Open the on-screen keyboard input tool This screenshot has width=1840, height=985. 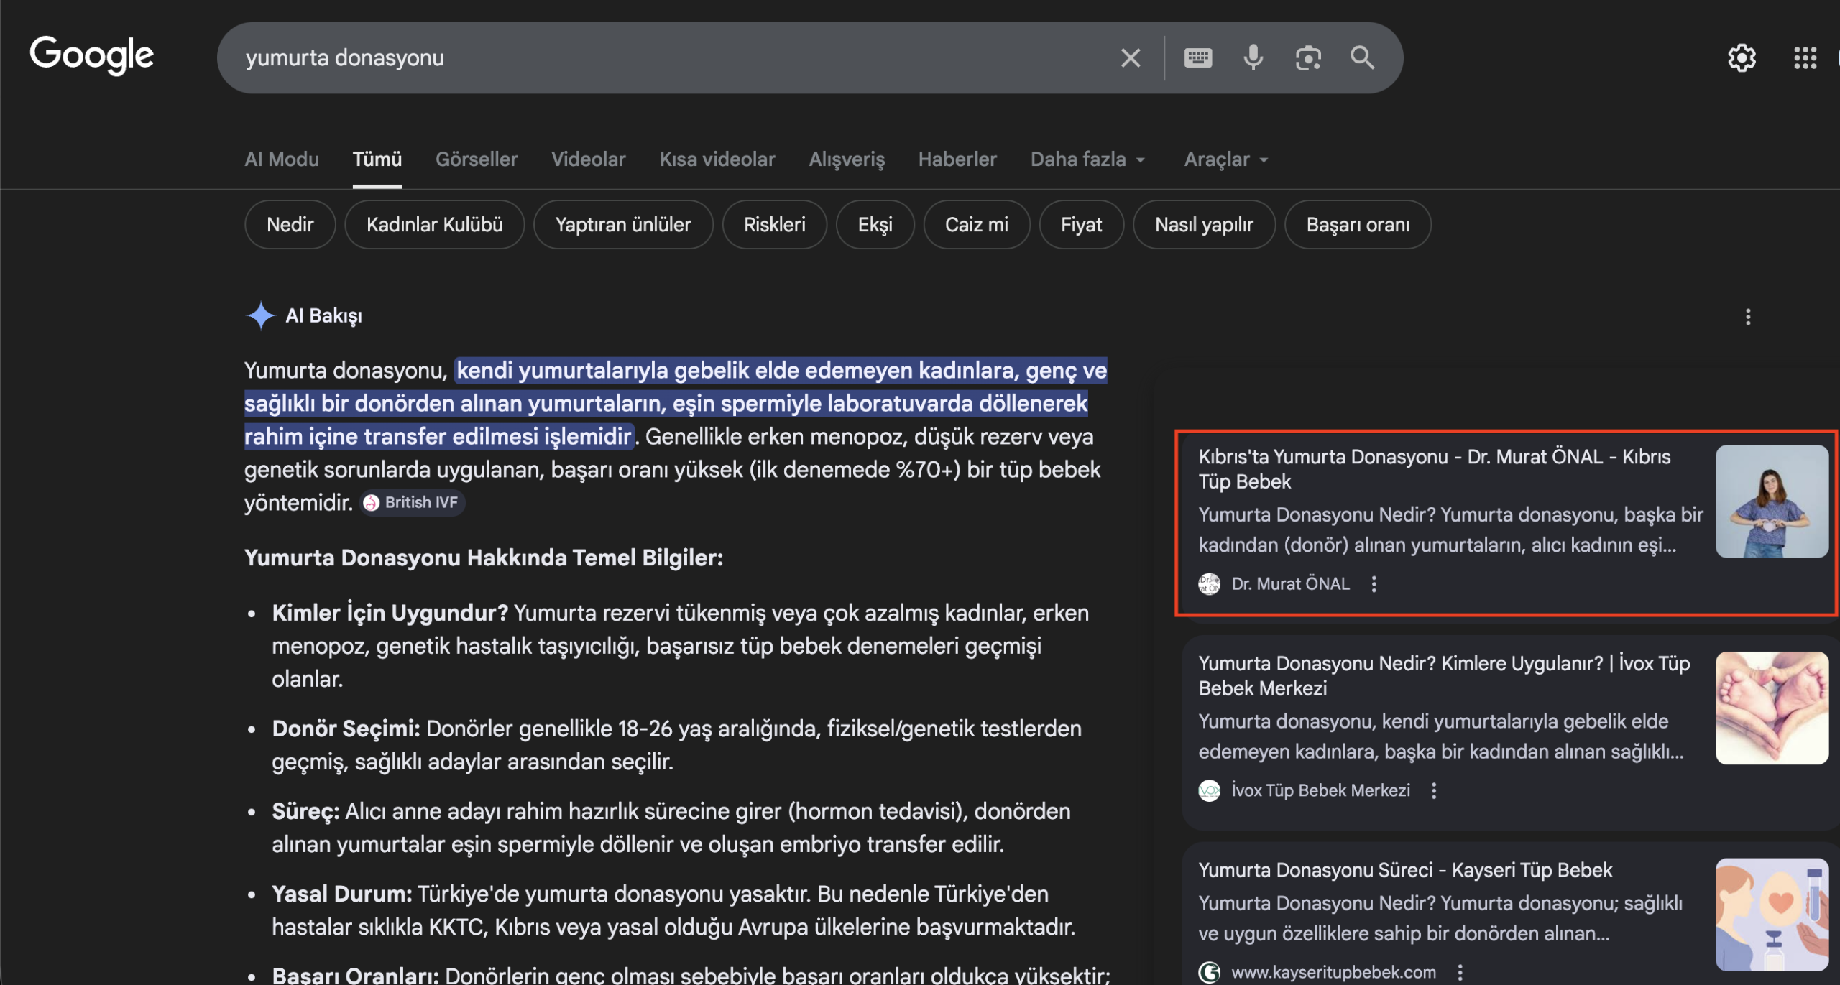click(x=1200, y=57)
